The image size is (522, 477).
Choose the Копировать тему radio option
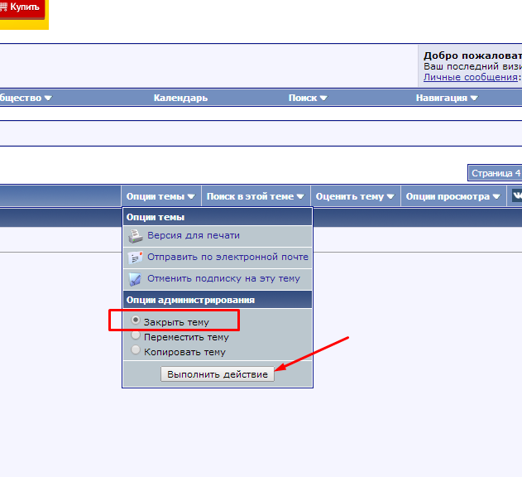(136, 351)
